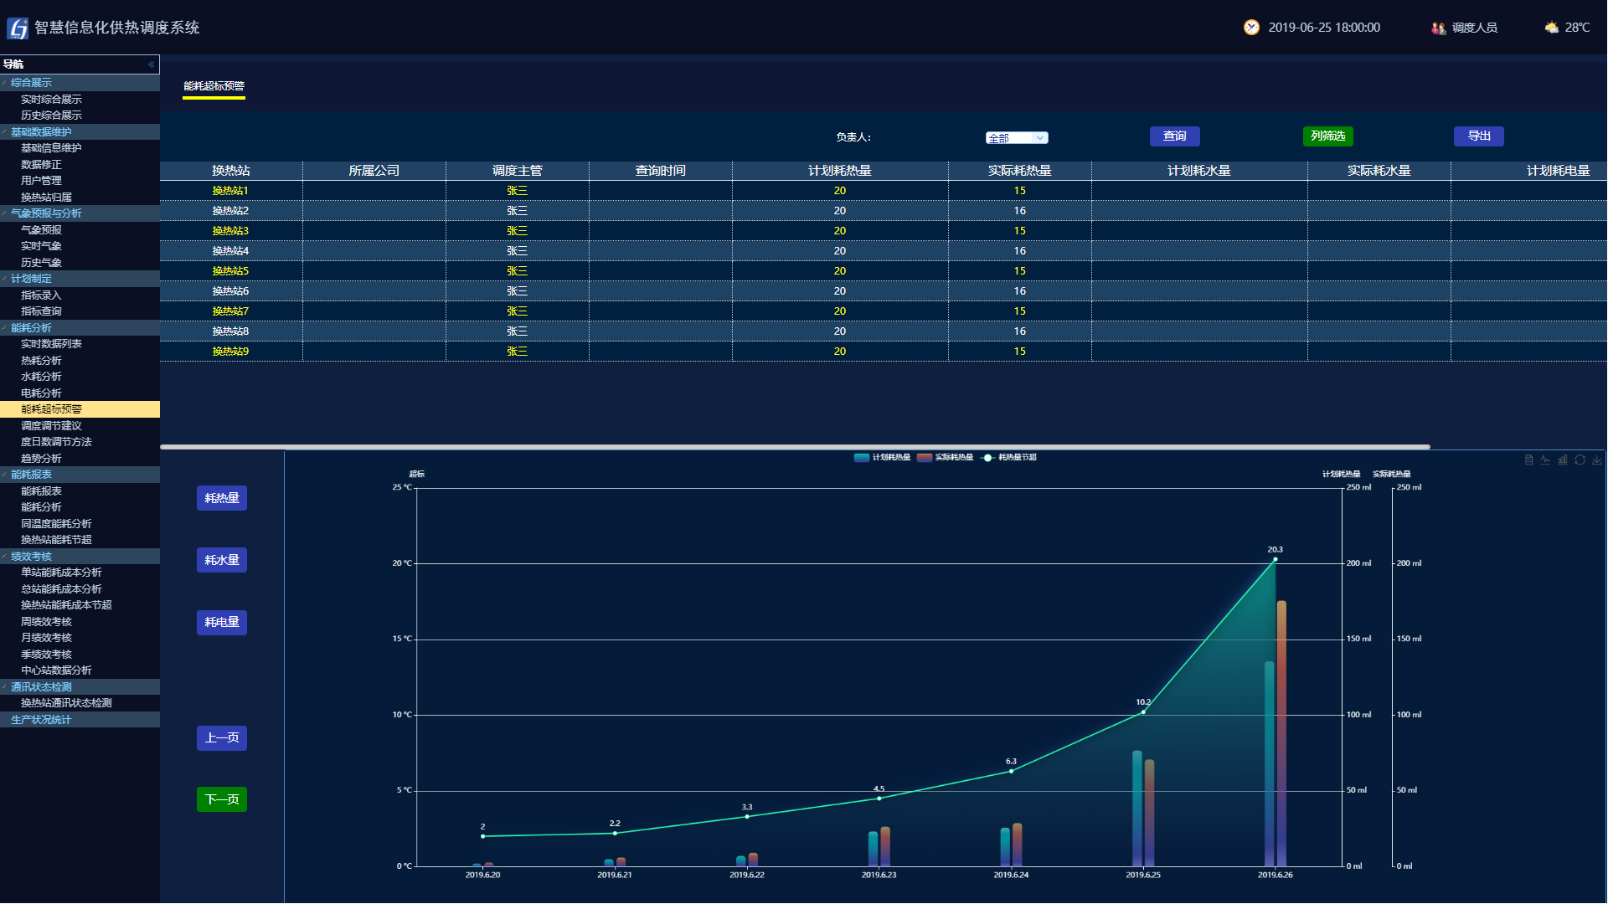Screen dimensions: 1608x904
Task: Switch chart to bar type icon
Action: [1563, 460]
